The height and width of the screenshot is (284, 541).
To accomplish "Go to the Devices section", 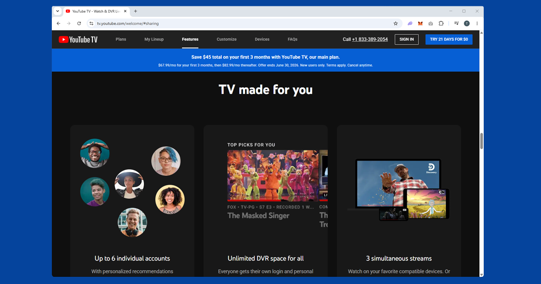I will [x=262, y=40].
